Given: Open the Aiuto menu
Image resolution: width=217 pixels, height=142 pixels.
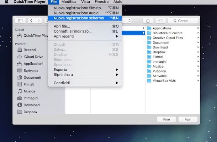Looking at the screenshot, I should pos(118,2).
